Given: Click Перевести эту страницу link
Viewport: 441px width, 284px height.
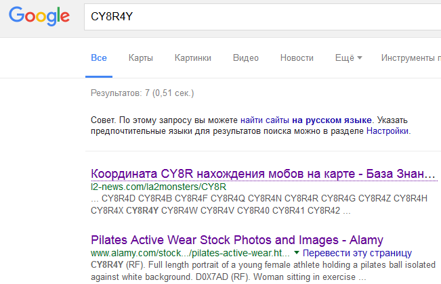Looking at the screenshot, I should (357, 253).
